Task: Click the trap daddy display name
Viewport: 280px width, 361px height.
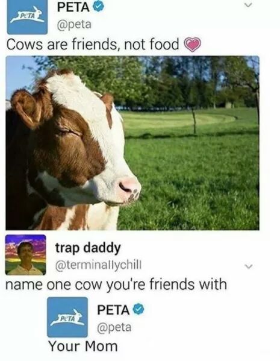Action: [88, 248]
